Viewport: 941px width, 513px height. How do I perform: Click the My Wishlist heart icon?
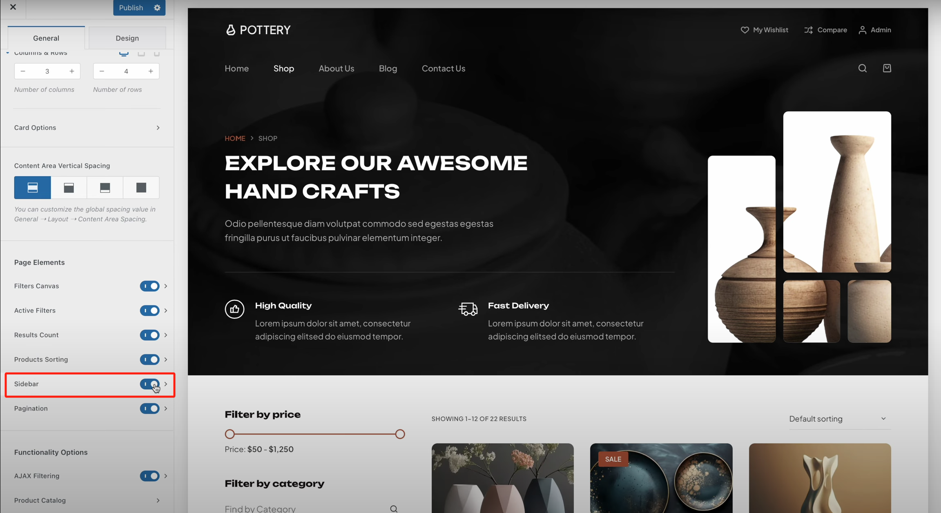coord(745,30)
